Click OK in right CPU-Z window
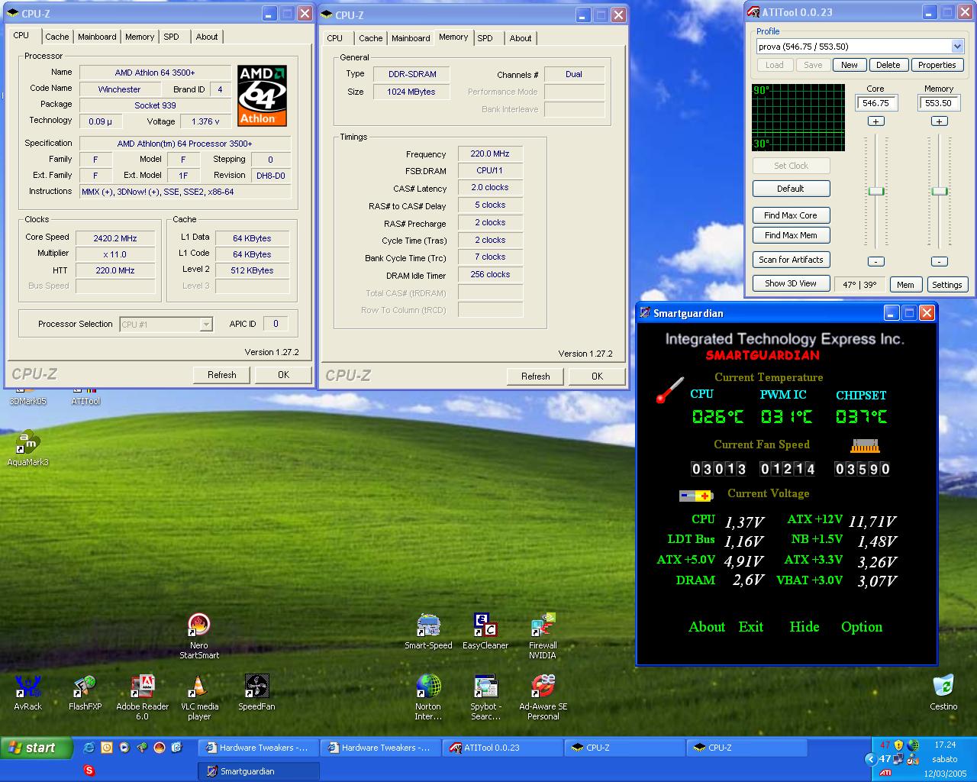This screenshot has width=977, height=782. pos(597,376)
